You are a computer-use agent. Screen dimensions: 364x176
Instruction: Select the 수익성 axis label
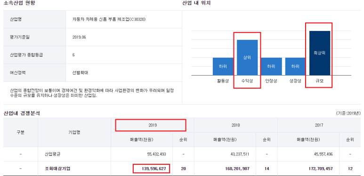coord(247,81)
